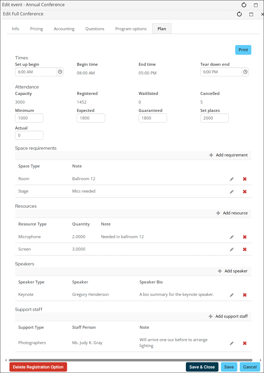Click the Capacity value 3000
Viewport: 264px width, 373px height.
(20, 102)
